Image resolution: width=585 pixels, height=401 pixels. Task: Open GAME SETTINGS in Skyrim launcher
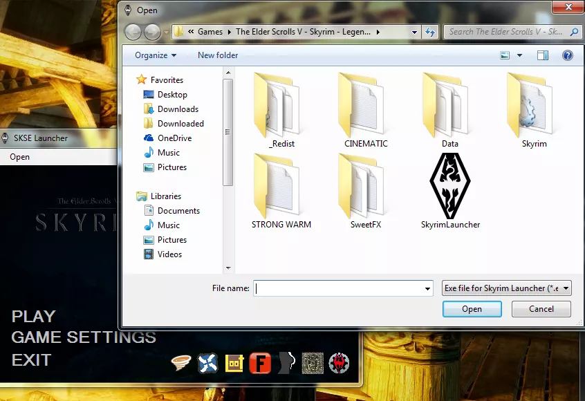pos(84,337)
